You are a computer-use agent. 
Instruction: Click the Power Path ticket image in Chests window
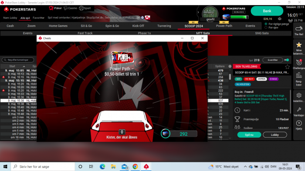[122, 58]
